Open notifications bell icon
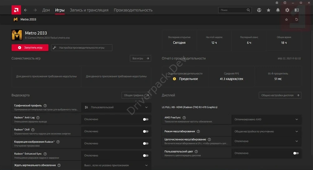The height and width of the screenshot is (170, 313). [278, 10]
